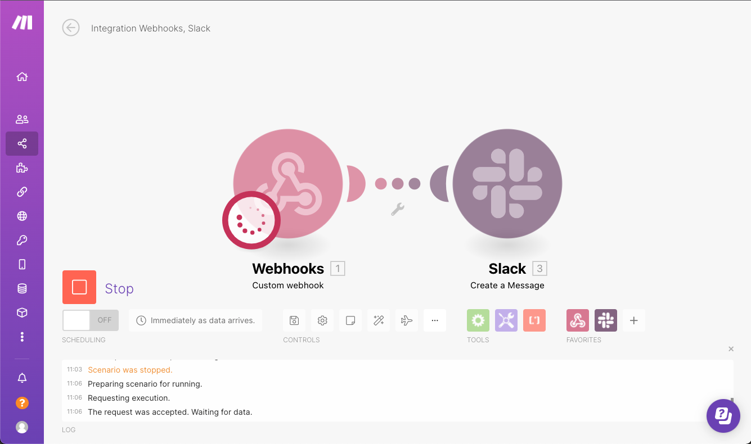The height and width of the screenshot is (444, 751).
Task: Expand the More options in sidebar
Action: [22, 337]
